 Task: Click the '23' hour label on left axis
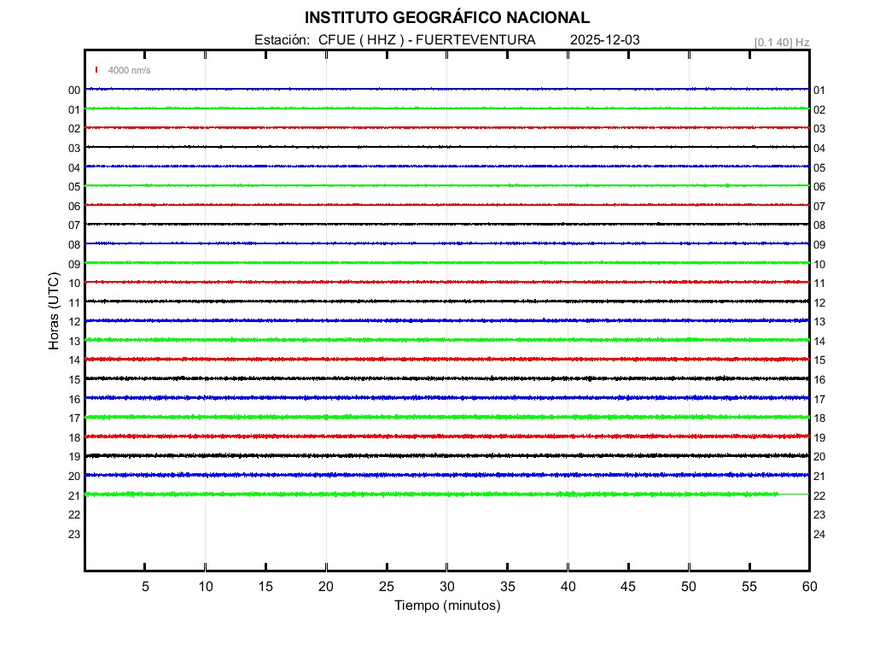click(74, 534)
